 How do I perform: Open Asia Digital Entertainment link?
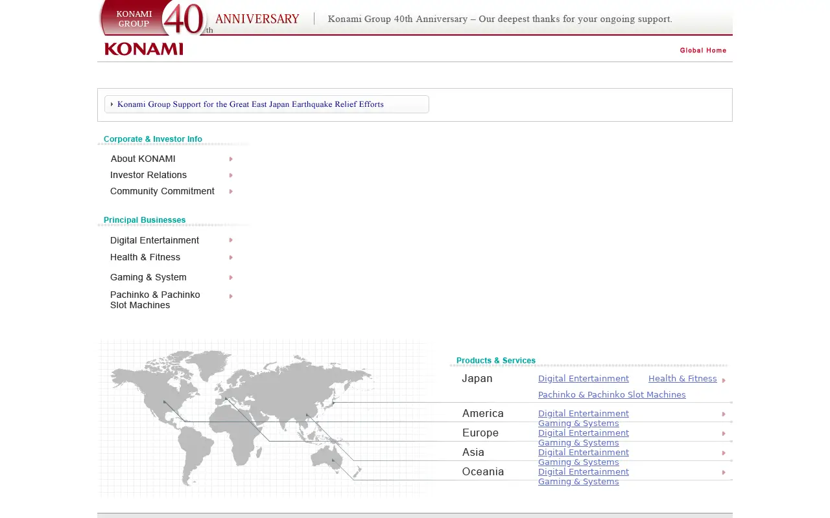click(584, 452)
